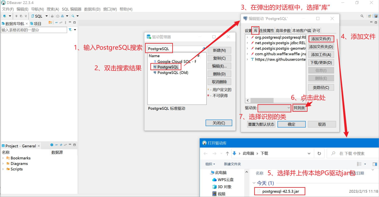This screenshot has height=197, width=379.
Task: Open a new database connection via the plug icon
Action: click(x=4, y=16)
